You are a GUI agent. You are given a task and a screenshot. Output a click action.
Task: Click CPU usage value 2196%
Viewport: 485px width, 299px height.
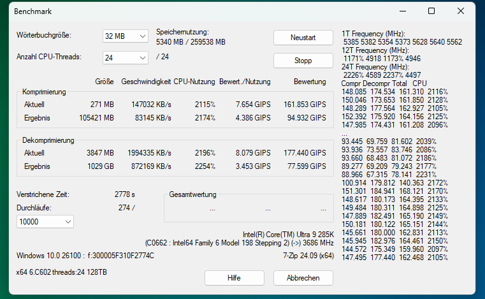(205, 152)
